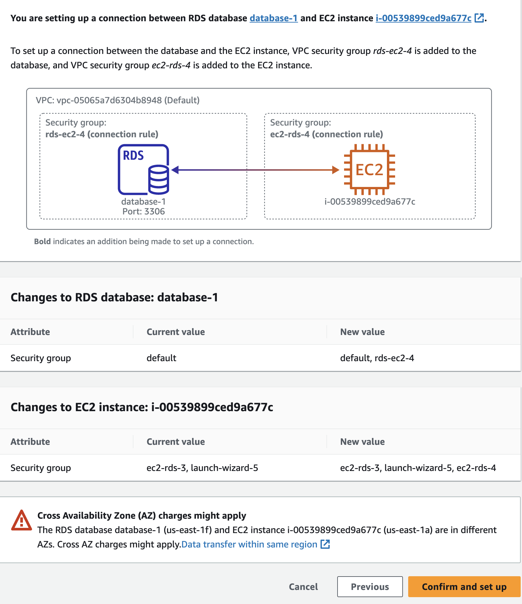Select the rds-ec2-4 security group label
The height and width of the screenshot is (604, 522).
[102, 134]
